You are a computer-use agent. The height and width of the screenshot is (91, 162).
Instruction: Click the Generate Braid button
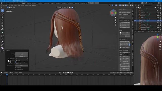click(x=125, y=24)
